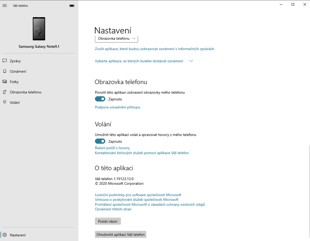Click © 2020 Microsoft Corporation text

(119, 183)
